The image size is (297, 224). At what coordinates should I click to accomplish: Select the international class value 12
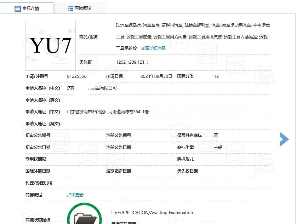[x=216, y=76]
